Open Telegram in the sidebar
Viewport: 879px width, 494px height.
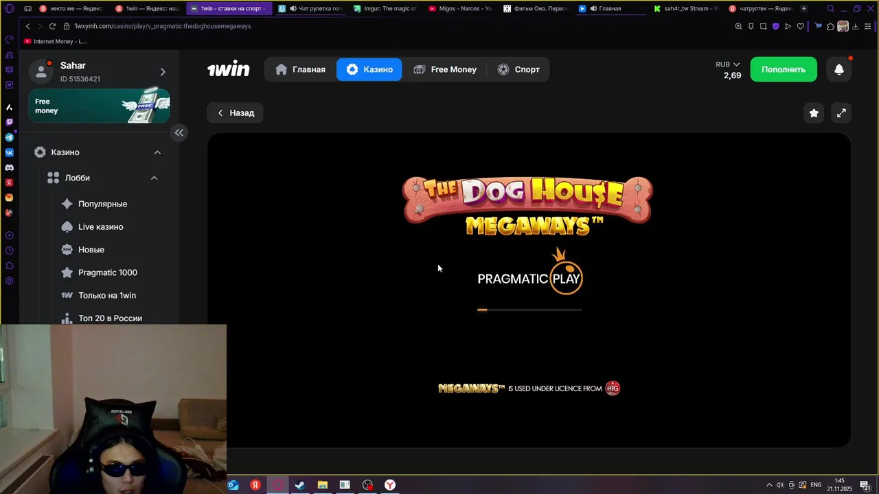click(9, 137)
